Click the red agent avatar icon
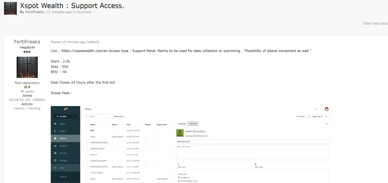 tap(326, 109)
